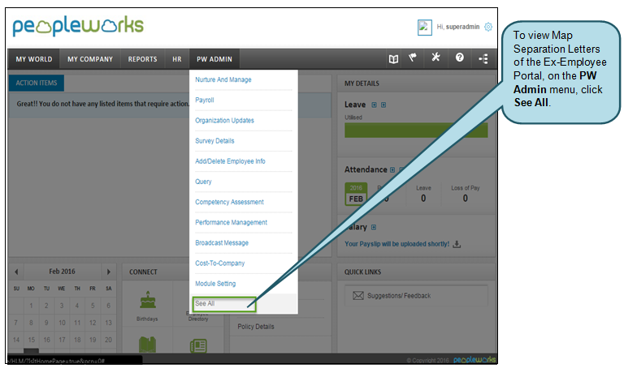The width and height of the screenshot is (624, 368).
Task: Click the superadmin profile picture
Action: 425,28
